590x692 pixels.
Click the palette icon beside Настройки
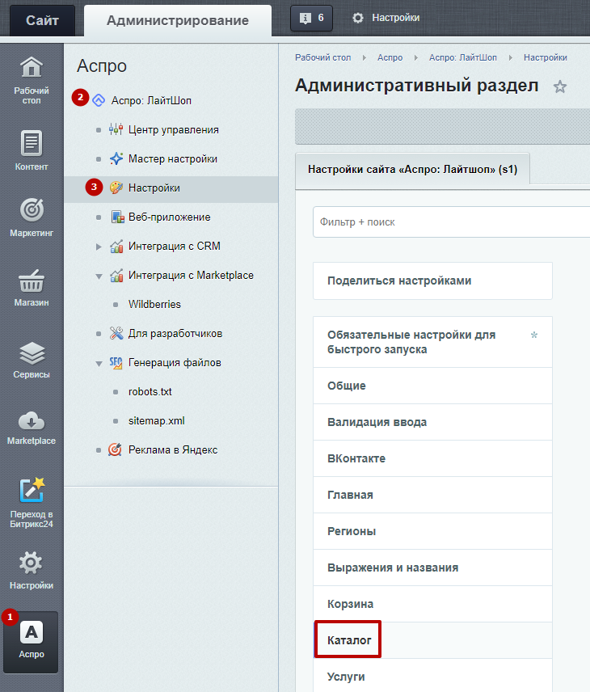click(x=116, y=188)
